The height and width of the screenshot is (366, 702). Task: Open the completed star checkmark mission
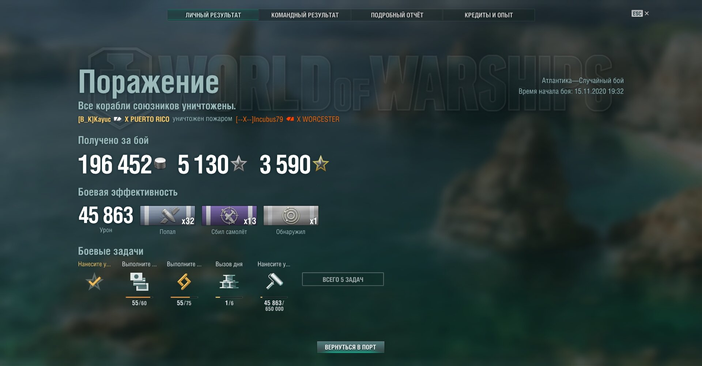[x=94, y=282]
